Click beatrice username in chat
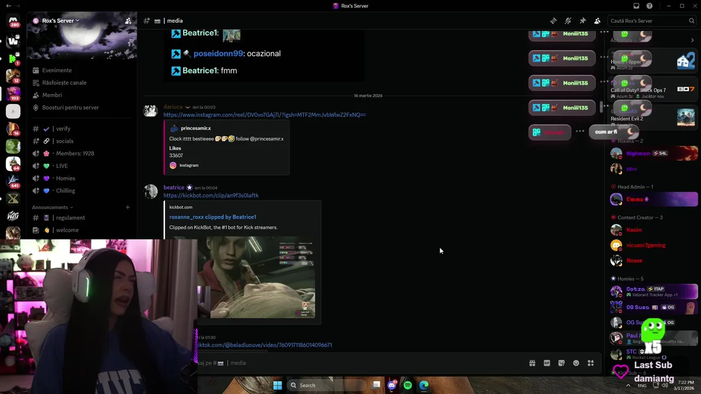The height and width of the screenshot is (394, 701). coord(174,188)
